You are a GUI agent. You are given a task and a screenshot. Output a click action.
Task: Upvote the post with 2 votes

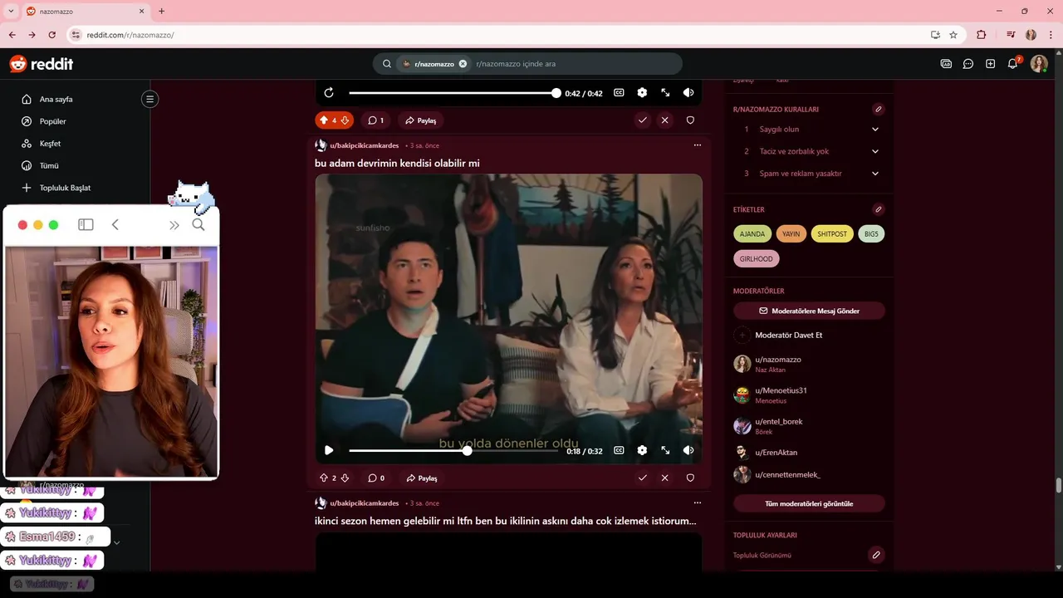324,478
